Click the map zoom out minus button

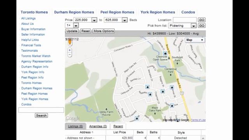pyautogui.click(x=70, y=55)
